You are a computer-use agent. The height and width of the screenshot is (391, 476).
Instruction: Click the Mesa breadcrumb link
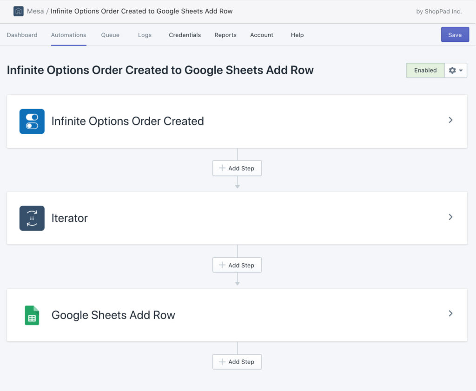point(35,11)
